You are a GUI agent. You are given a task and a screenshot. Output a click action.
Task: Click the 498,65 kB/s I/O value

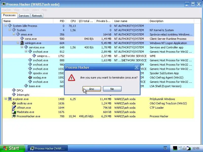tap(86, 116)
